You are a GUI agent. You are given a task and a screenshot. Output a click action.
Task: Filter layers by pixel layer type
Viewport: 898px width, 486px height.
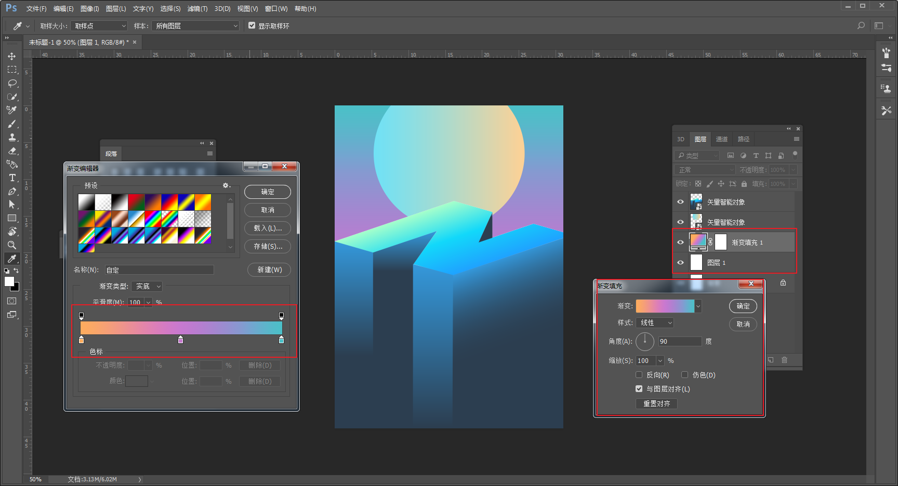[731, 155]
